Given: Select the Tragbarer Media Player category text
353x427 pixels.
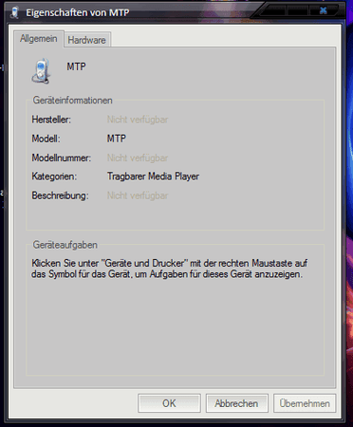Looking at the screenshot, I should click(x=153, y=176).
